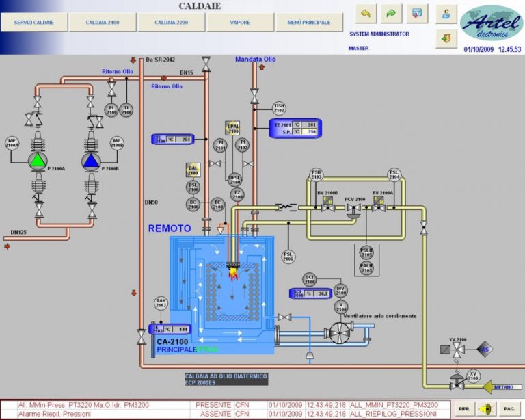Screen dimensions: 525x420
Task: Silence alarms with the horn icon
Action: point(487,409)
